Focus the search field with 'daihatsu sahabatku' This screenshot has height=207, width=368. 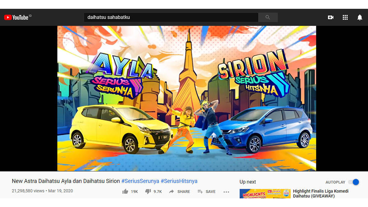(171, 17)
